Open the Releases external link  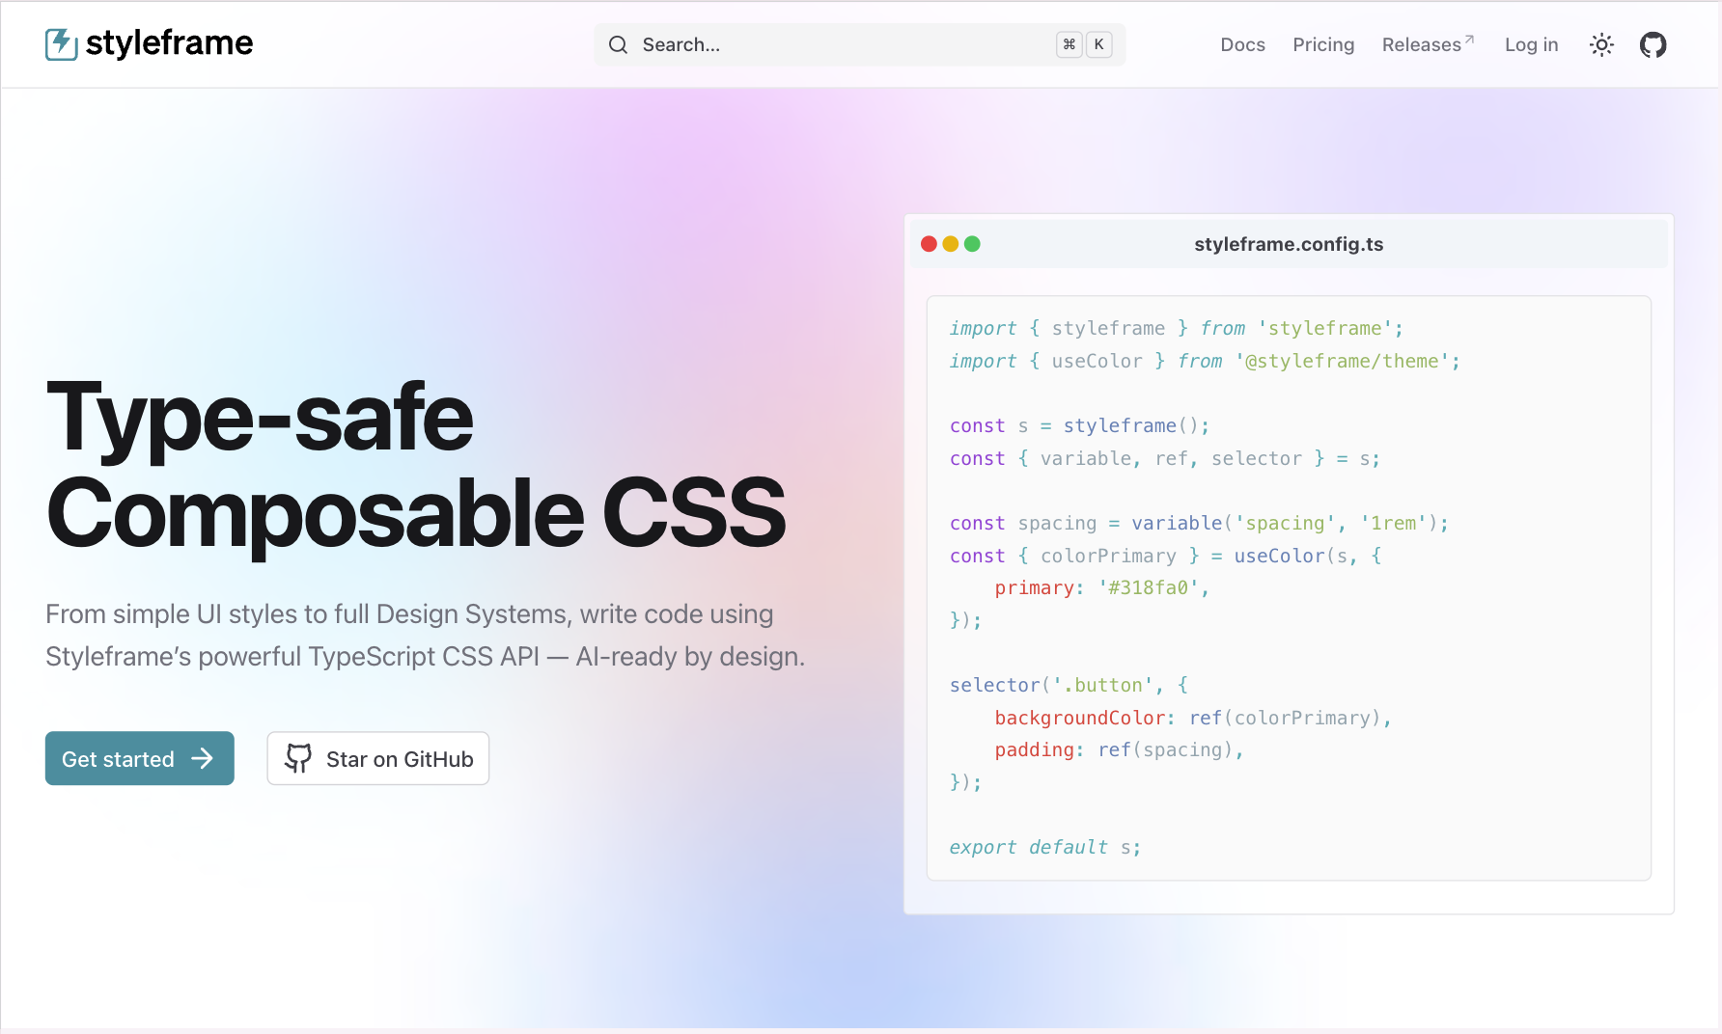1428,44
